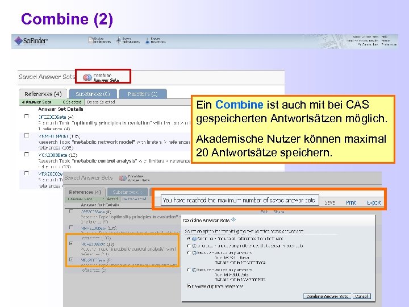Screen dimensions: 409x307
Task: Switch to the Reactions (0) tab
Action: click(x=143, y=94)
